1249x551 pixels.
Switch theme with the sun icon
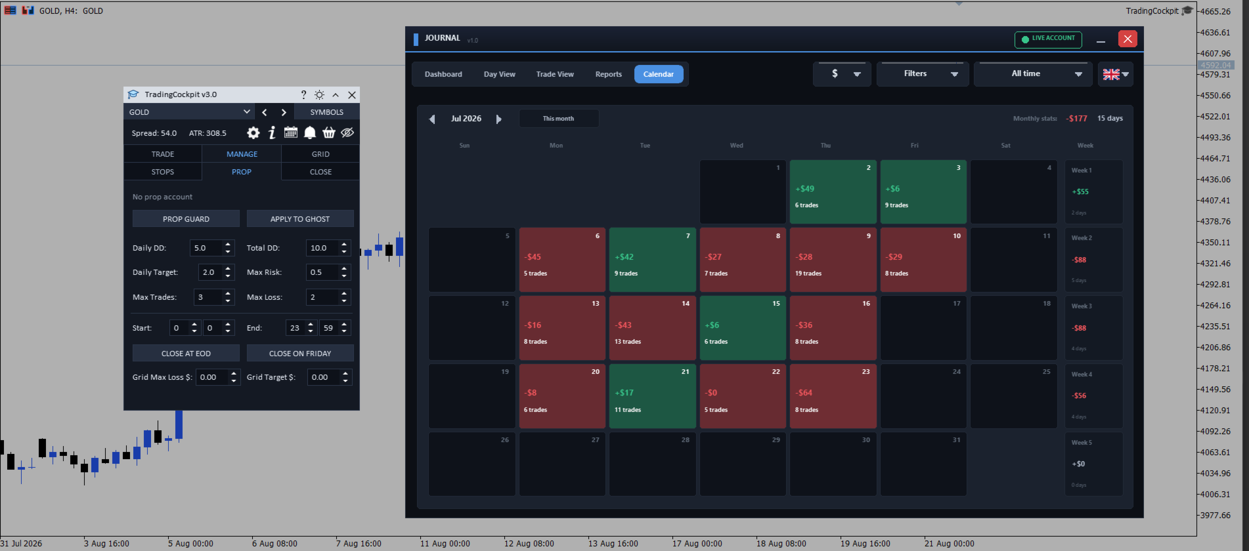[319, 94]
